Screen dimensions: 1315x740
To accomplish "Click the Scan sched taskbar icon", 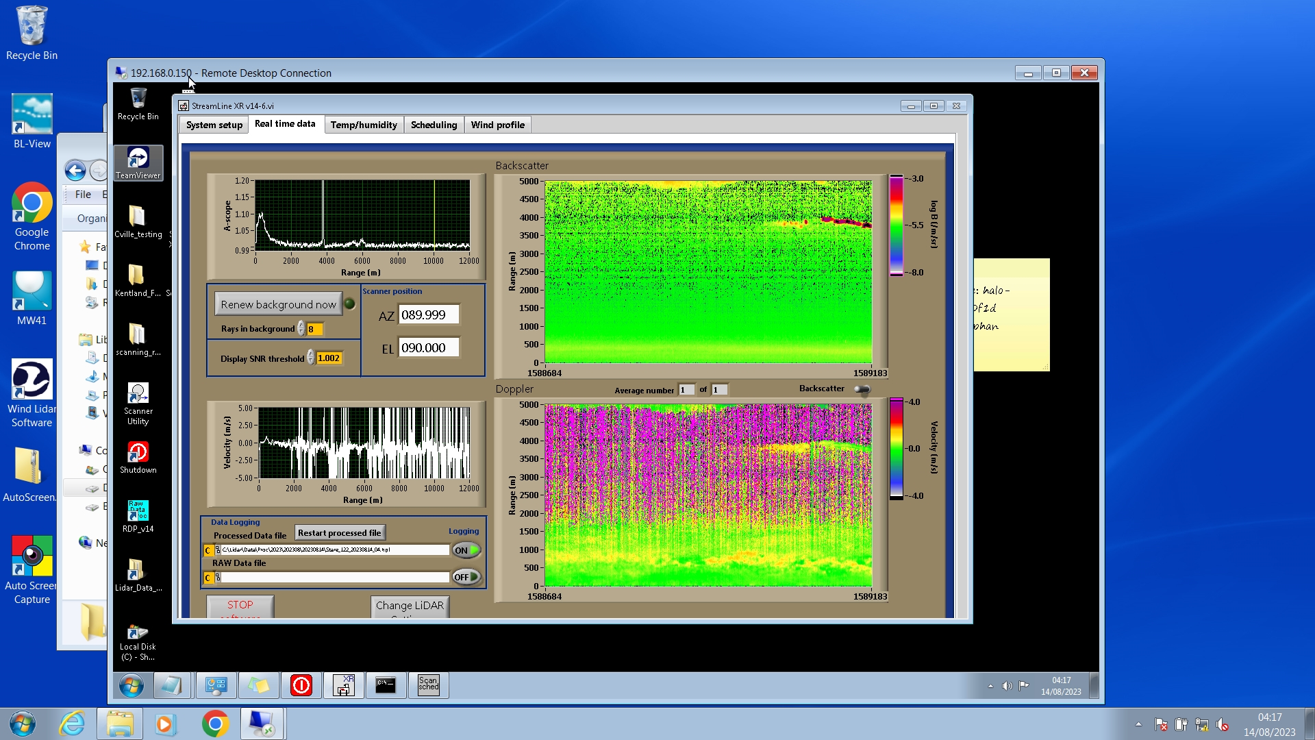I will click(428, 684).
